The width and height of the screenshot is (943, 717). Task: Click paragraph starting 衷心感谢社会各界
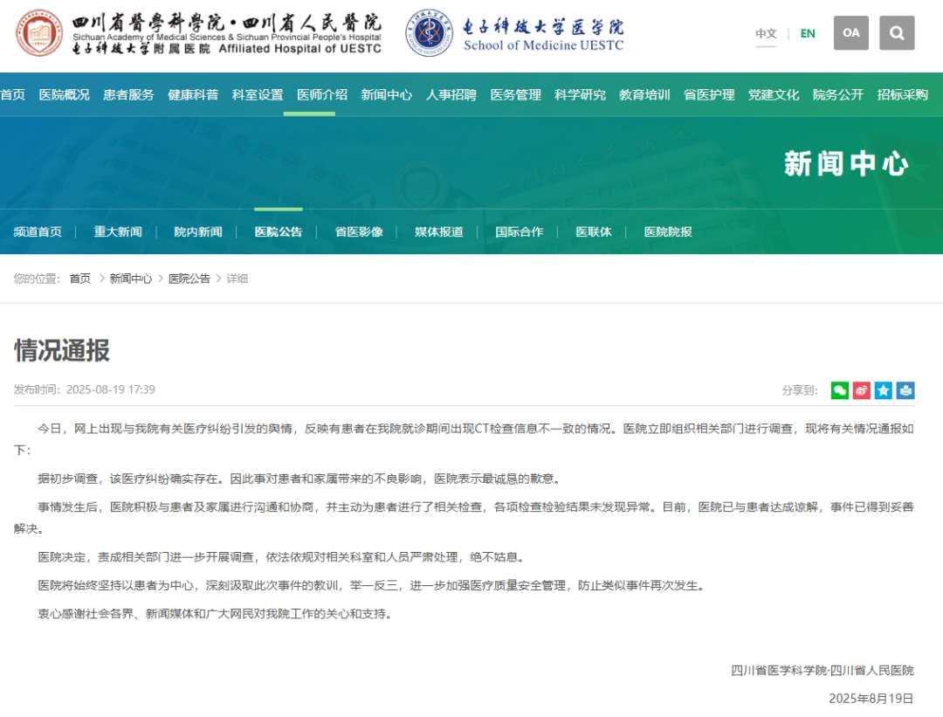pyautogui.click(x=216, y=614)
